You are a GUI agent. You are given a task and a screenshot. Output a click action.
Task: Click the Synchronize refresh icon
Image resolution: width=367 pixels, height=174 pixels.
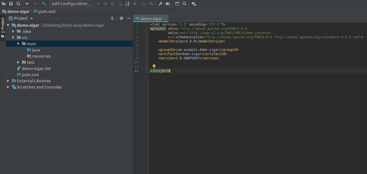[x=18, y=4]
